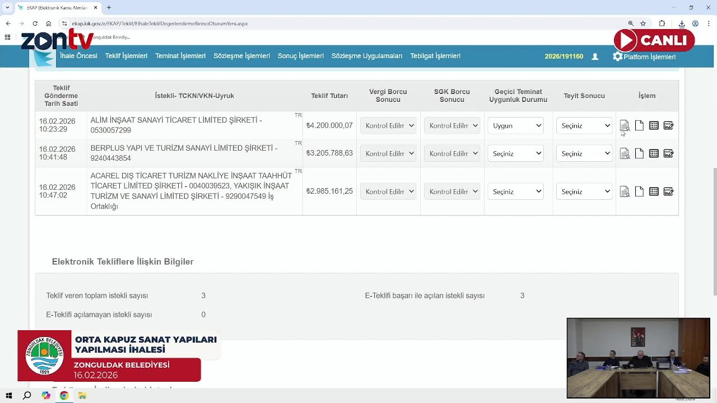
Task: Open Vergi Borcu Sonucu dropdown for ALİM İNŞAAT
Action: click(x=388, y=125)
